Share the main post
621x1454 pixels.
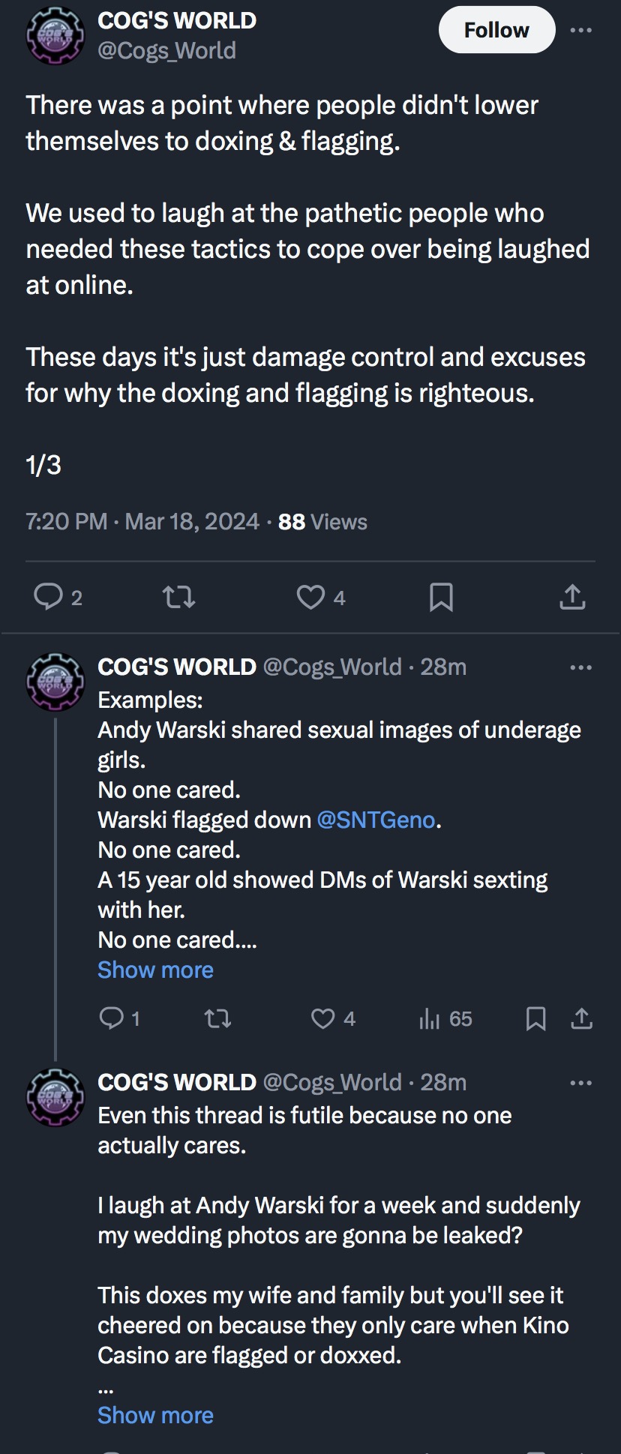(x=572, y=597)
